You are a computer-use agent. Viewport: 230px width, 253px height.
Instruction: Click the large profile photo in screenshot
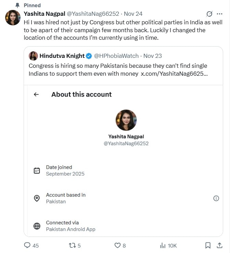(x=126, y=120)
